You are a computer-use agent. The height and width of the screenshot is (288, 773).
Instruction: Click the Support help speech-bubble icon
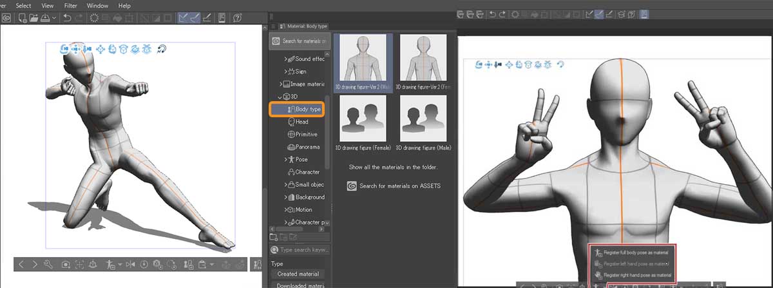coord(237,18)
